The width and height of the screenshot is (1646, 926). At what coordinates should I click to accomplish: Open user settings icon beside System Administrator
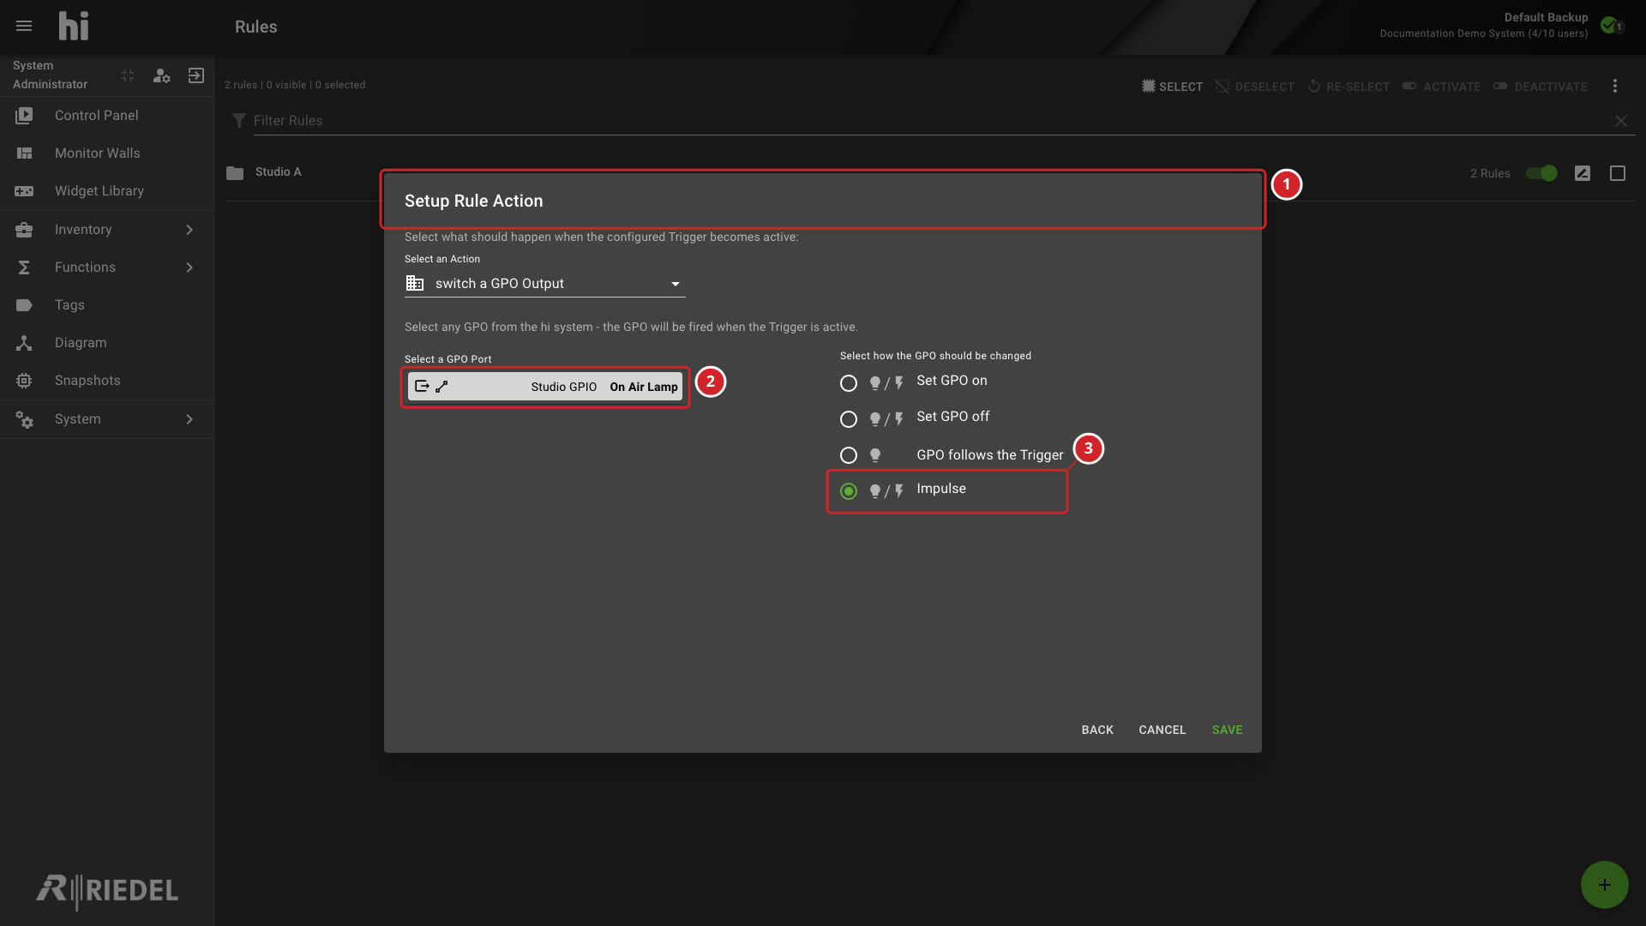(x=161, y=76)
